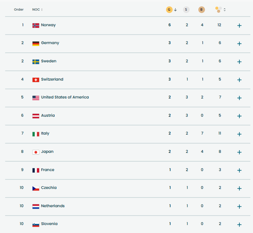Image resolution: width=253 pixels, height=233 pixels.
Task: Click the Japan flag icon
Action: coord(36,152)
